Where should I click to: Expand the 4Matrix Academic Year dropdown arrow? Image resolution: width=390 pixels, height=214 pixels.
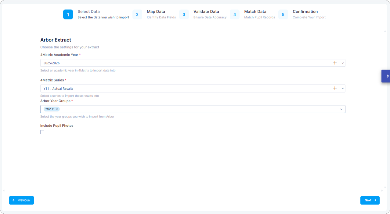(343, 63)
